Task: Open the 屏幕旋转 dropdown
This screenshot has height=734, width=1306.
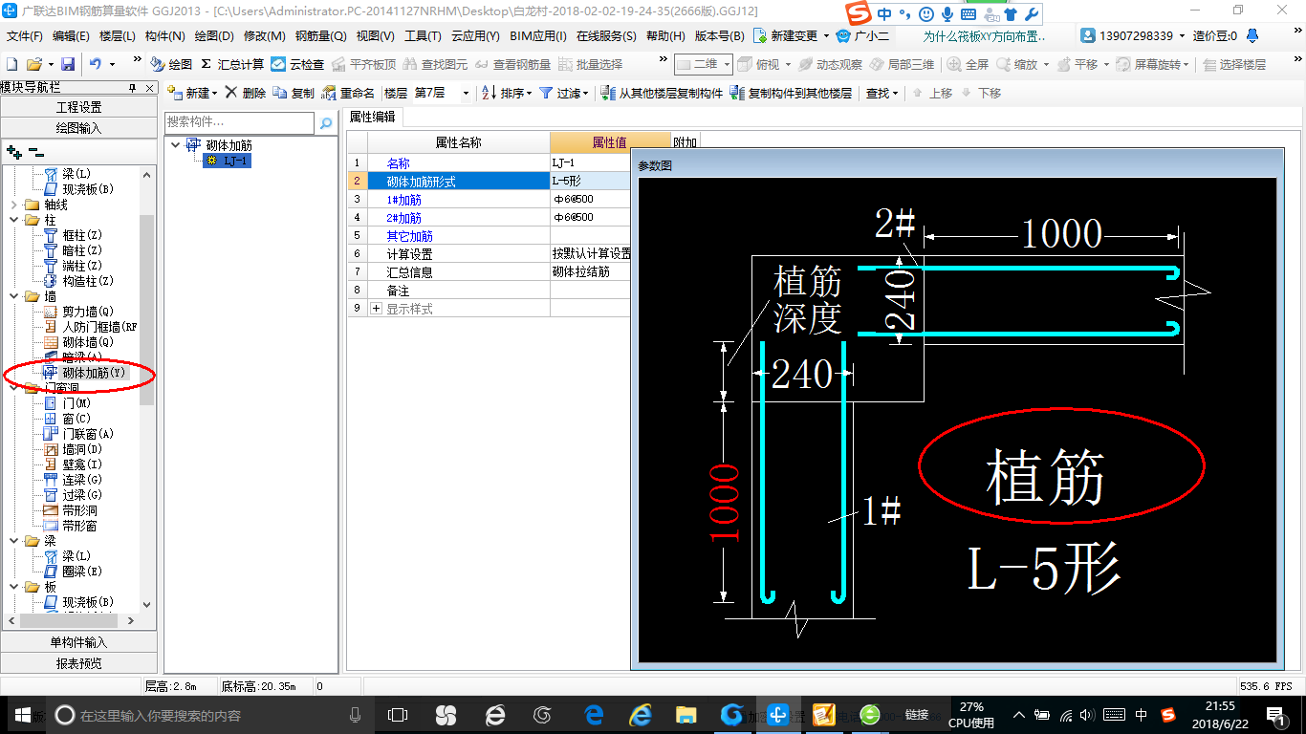Action: point(1155,64)
